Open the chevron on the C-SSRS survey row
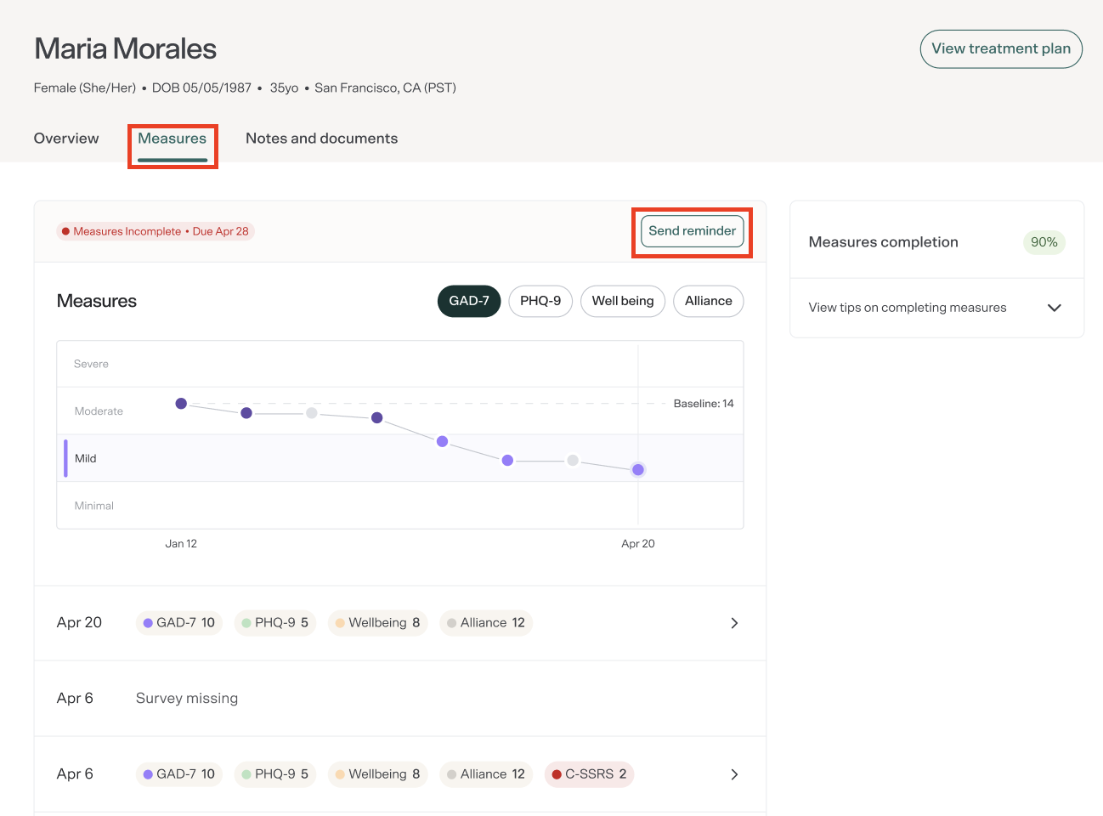 pos(734,774)
